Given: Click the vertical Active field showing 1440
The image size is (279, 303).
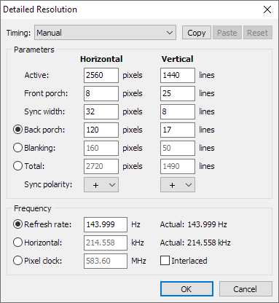Looking at the screenshot, I should (x=178, y=75).
